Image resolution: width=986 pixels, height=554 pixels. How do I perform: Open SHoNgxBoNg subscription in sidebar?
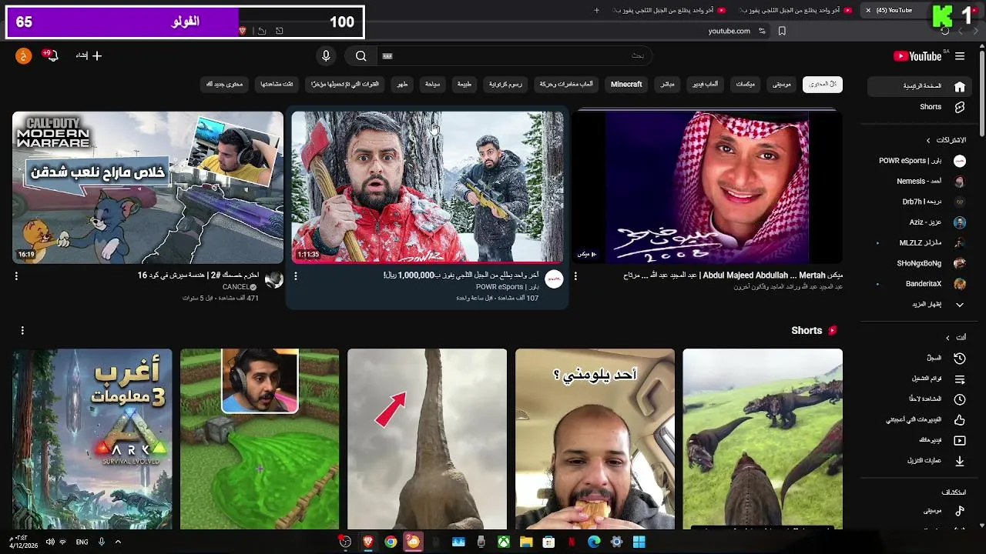click(x=920, y=263)
